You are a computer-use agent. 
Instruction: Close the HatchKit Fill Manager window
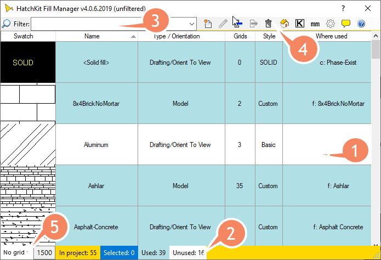click(x=368, y=9)
